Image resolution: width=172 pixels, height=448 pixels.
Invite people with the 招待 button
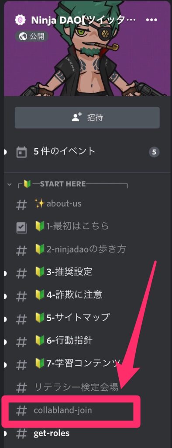[x=87, y=117]
